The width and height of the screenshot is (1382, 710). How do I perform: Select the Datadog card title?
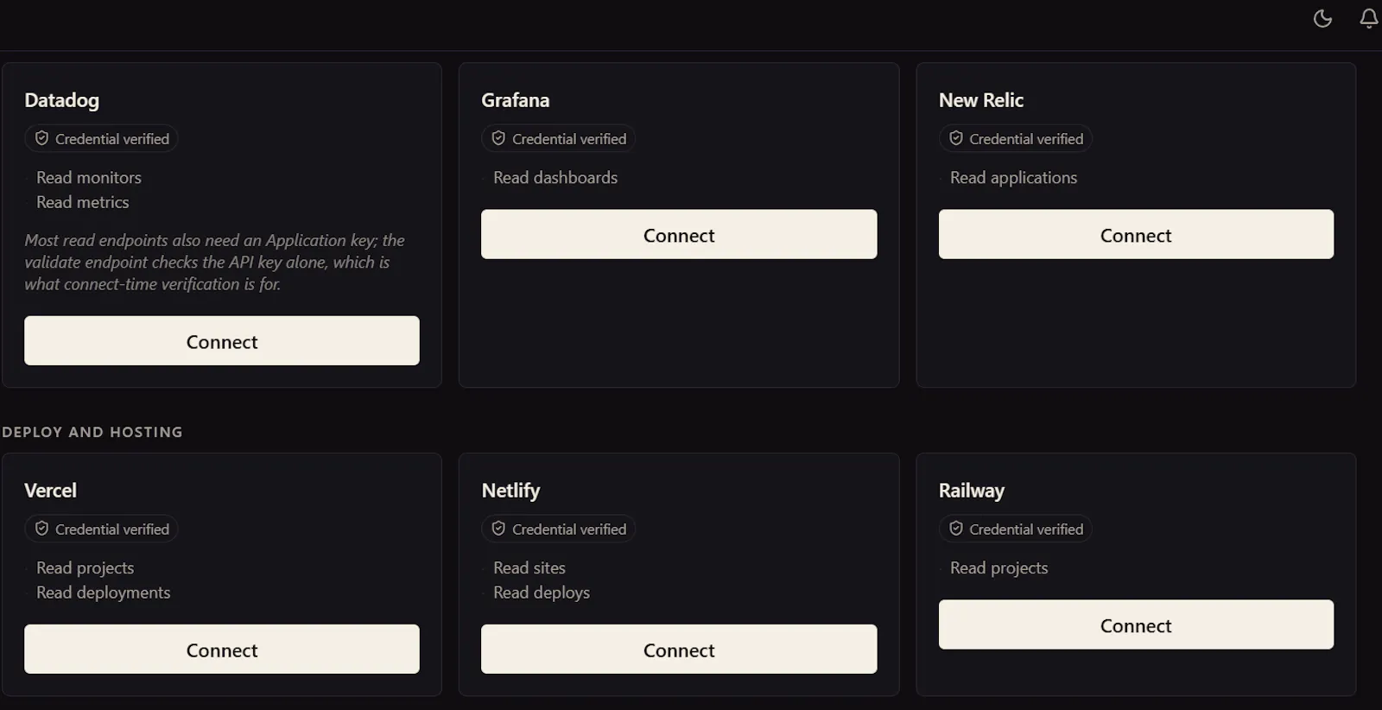[62, 100]
